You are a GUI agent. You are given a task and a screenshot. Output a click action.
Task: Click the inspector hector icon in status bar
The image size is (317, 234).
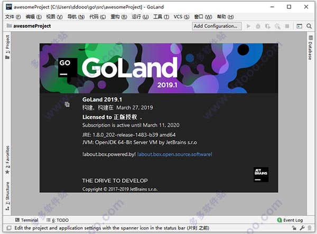(310, 228)
